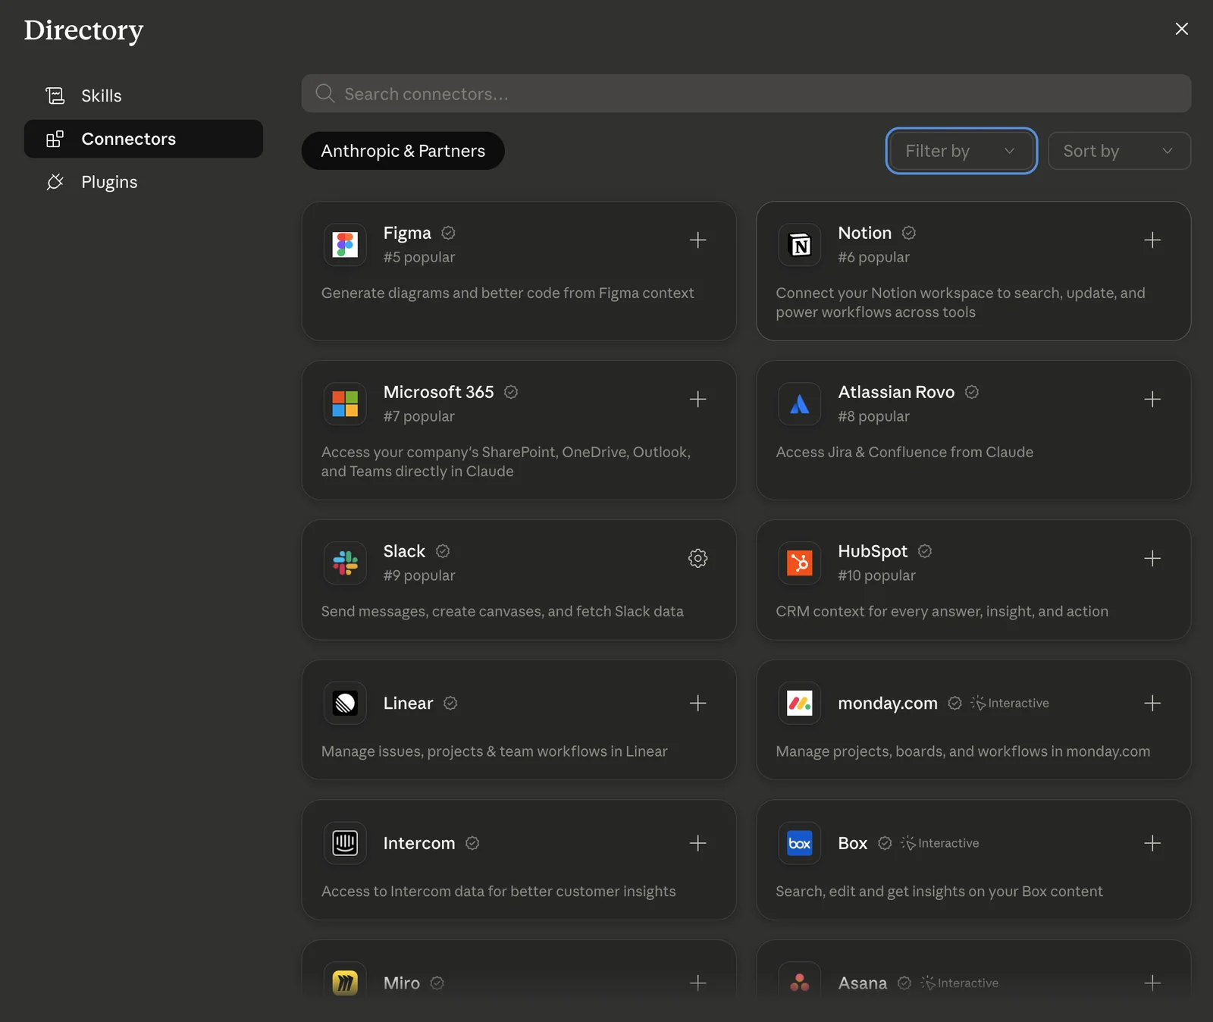Add the HubSpot connector
Image resolution: width=1213 pixels, height=1022 pixels.
[x=1152, y=559]
